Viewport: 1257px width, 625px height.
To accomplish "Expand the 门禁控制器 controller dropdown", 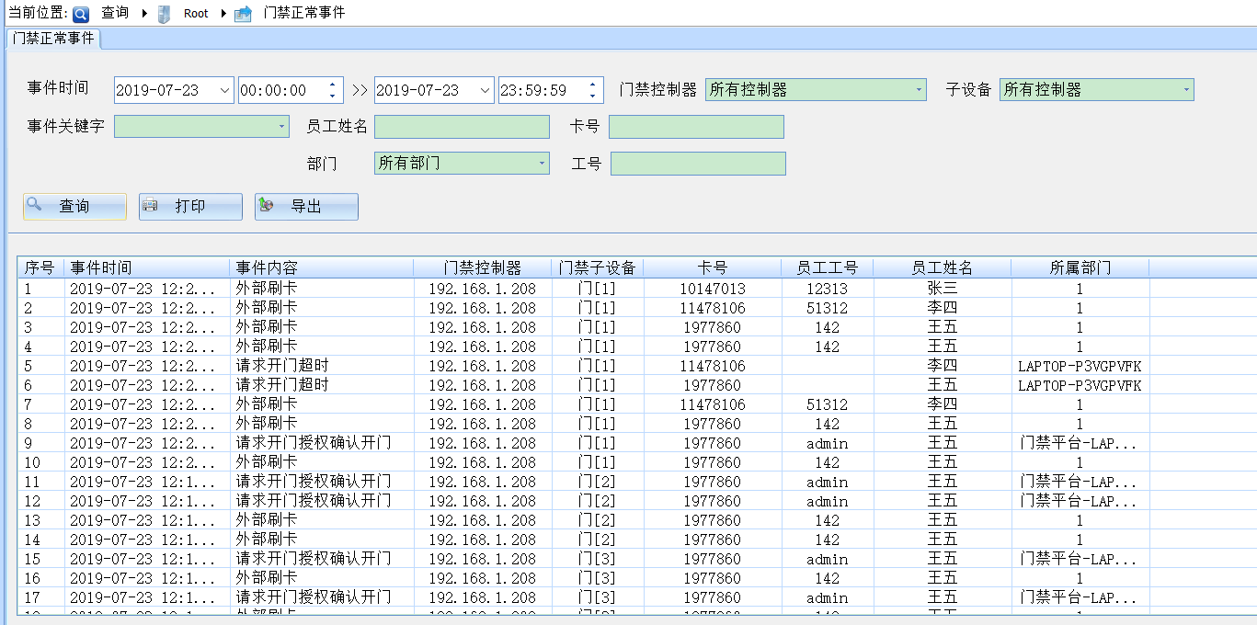I will pyautogui.click(x=920, y=90).
